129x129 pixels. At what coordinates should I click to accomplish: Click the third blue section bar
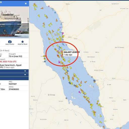coord(14,78)
